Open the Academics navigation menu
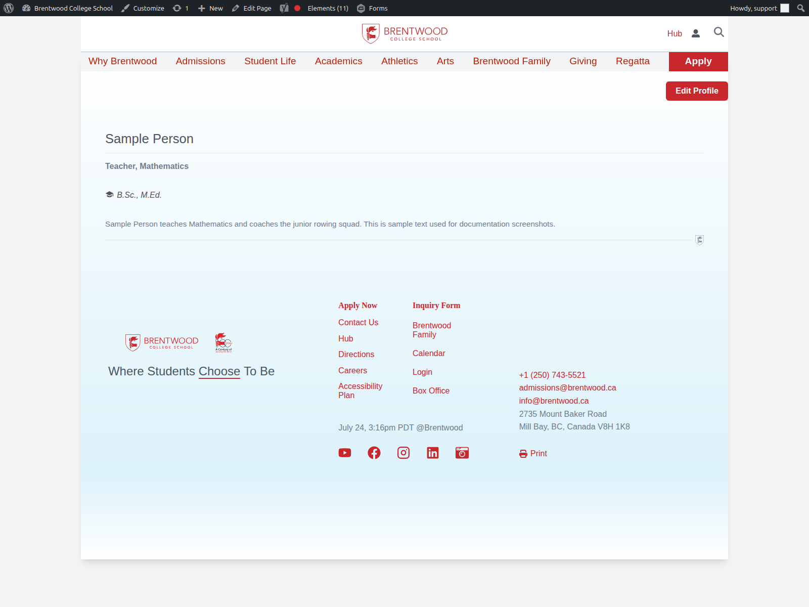The image size is (809, 607). coord(339,61)
